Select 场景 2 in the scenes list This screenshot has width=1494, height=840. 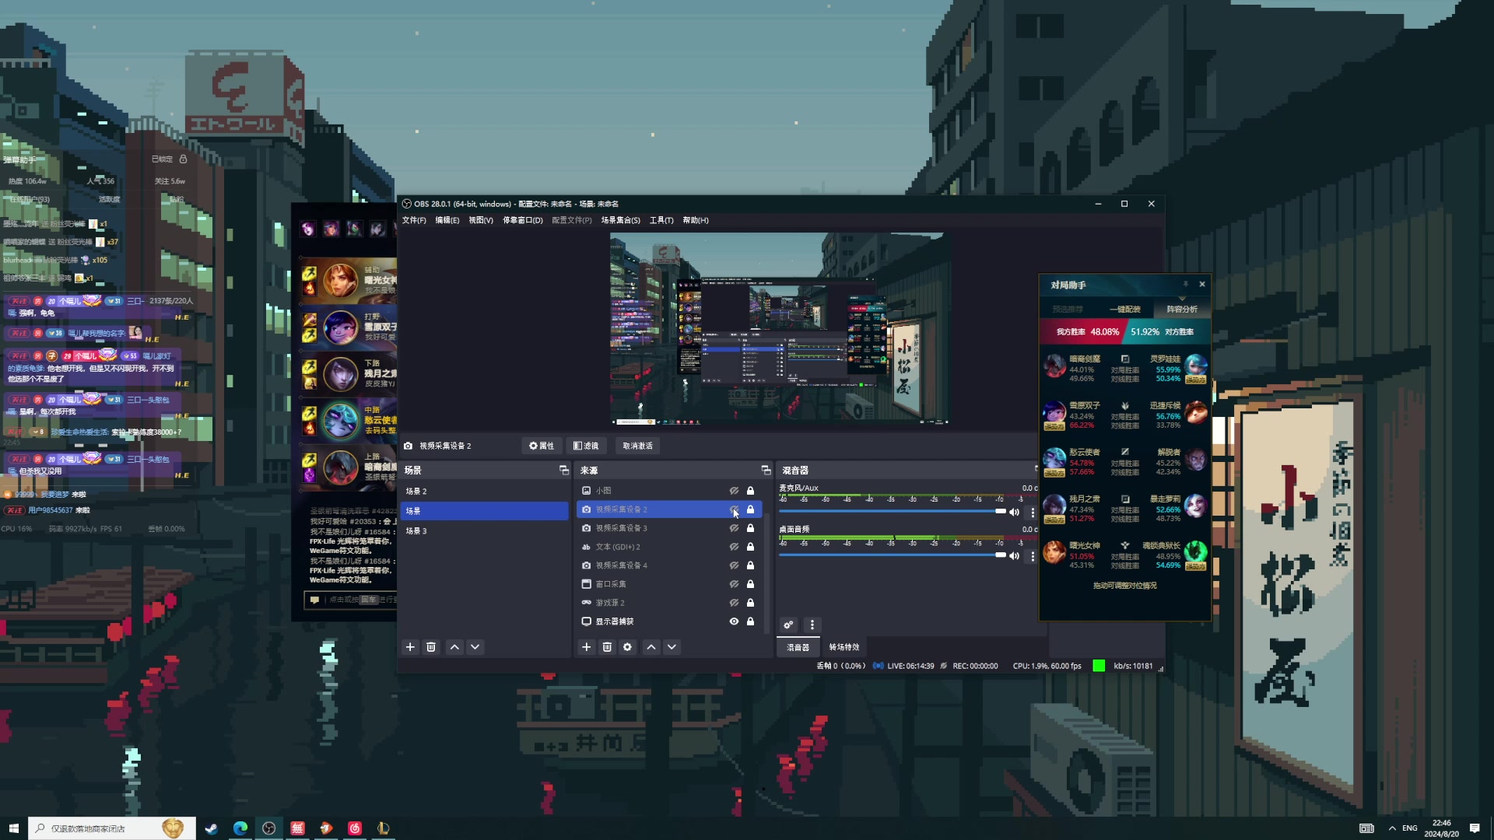(x=486, y=492)
